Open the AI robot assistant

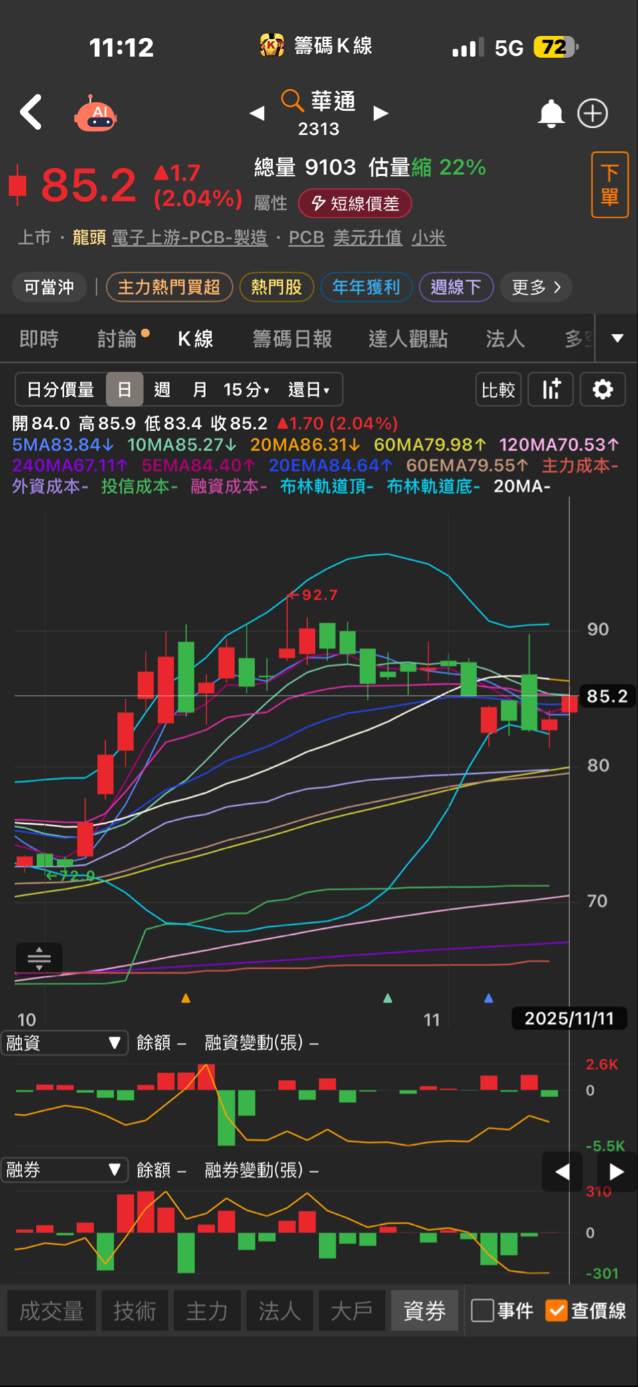[96, 114]
